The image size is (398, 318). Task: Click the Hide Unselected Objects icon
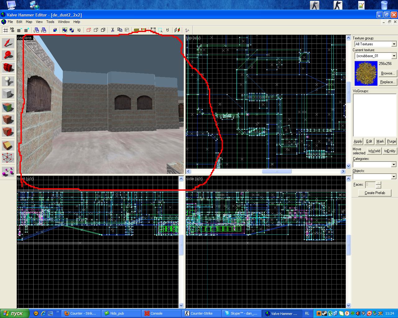pos(96,30)
